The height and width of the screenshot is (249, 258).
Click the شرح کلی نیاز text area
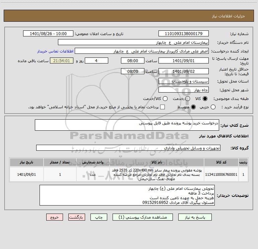click(x=127, y=125)
